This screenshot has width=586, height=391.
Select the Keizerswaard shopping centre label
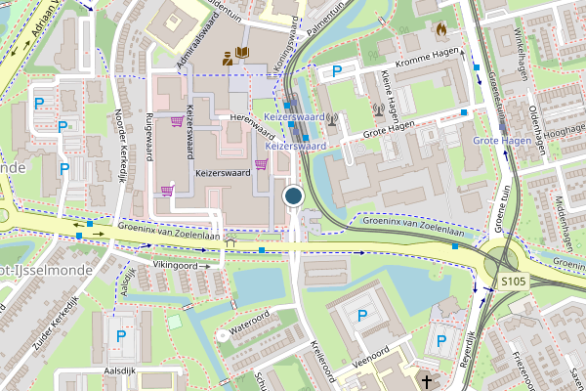pyautogui.click(x=223, y=173)
